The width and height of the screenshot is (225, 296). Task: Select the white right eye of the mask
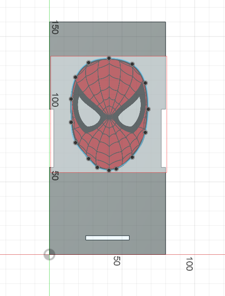(x=130, y=112)
